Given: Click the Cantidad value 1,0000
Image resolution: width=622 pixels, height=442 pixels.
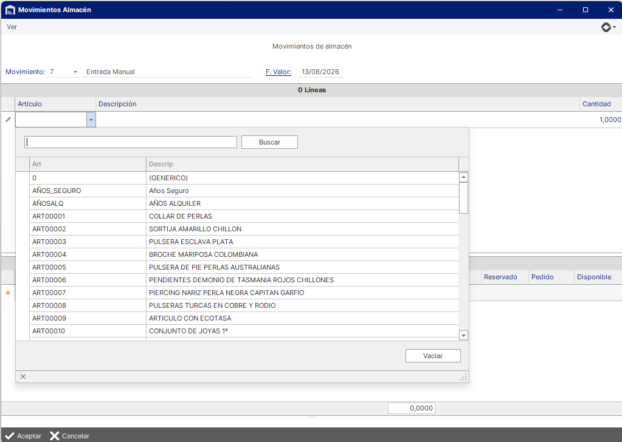Looking at the screenshot, I should [610, 120].
